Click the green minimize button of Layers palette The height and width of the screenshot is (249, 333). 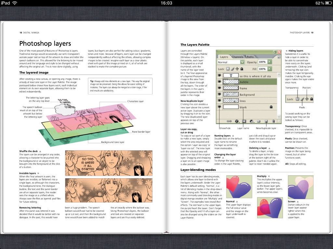(x=275, y=52)
